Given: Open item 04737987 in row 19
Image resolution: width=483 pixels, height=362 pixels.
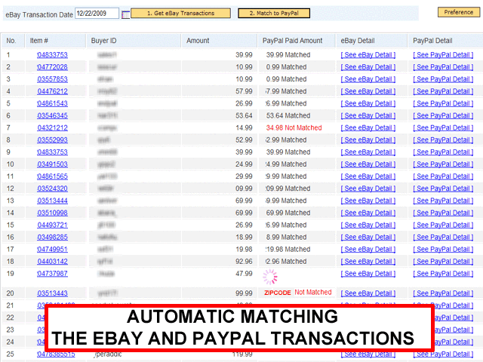Looking at the screenshot, I should (x=52, y=273).
